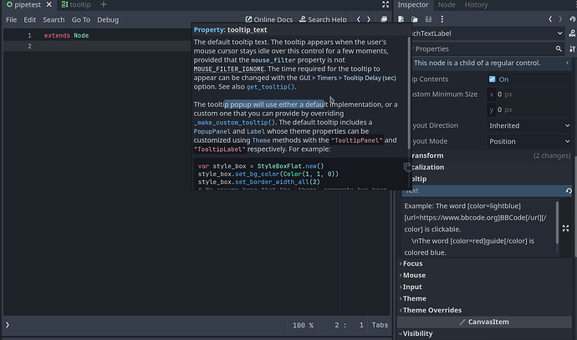Open the Edit menu
The height and width of the screenshot is (340, 577).
[x=30, y=20]
